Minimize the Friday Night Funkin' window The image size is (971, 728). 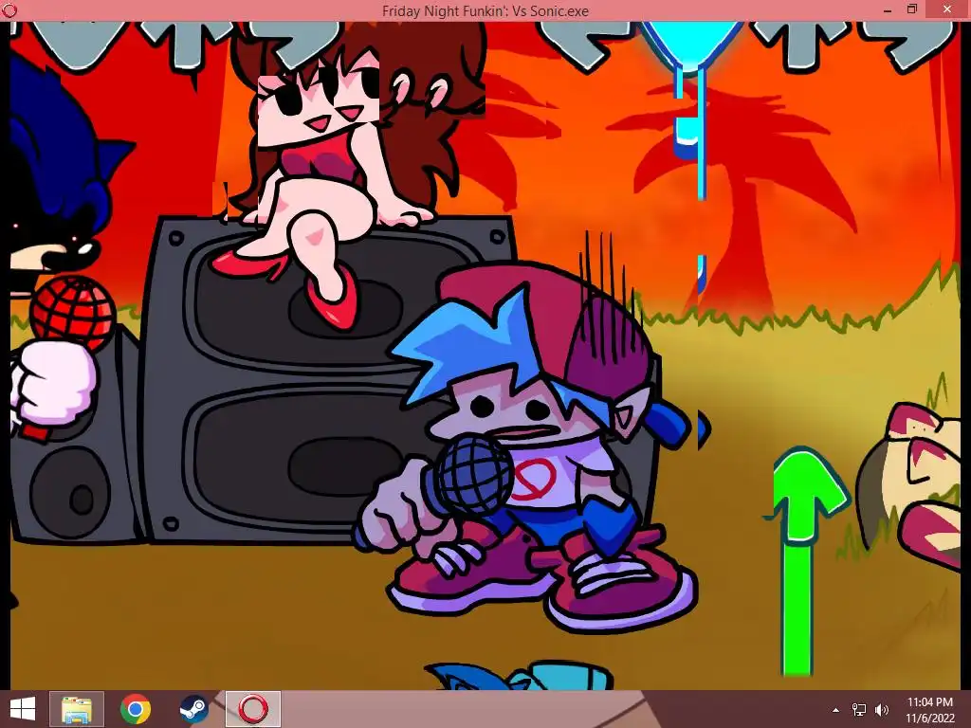[x=887, y=9]
